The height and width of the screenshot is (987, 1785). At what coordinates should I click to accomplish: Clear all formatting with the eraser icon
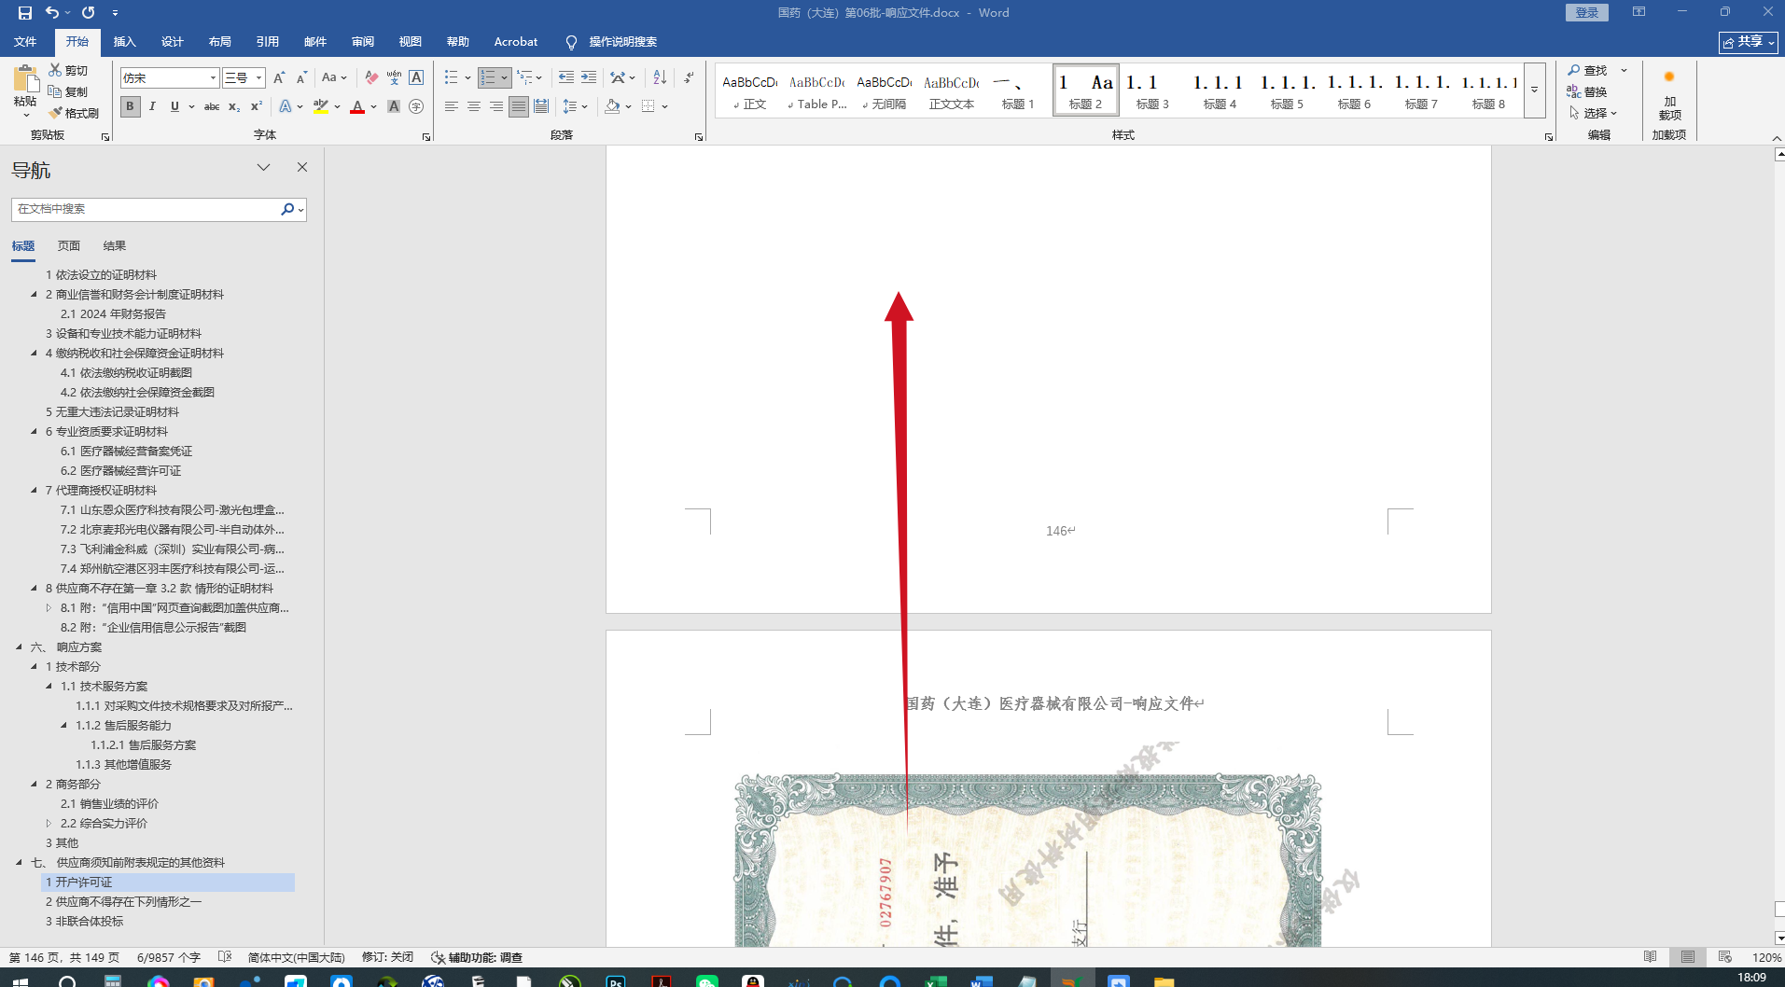click(x=371, y=77)
